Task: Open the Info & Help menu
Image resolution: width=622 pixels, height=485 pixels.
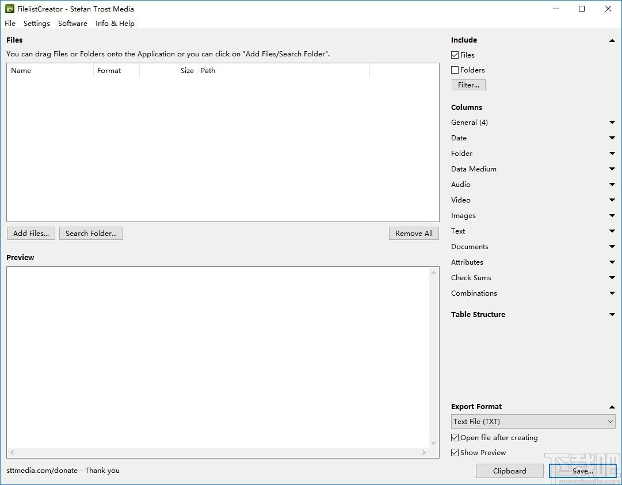Action: [x=115, y=24]
